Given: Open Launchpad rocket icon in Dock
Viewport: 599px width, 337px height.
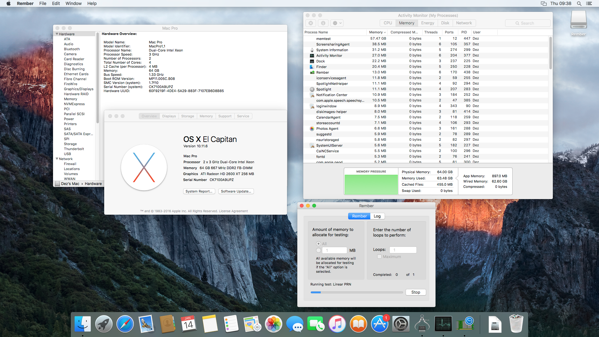Looking at the screenshot, I should [104, 324].
